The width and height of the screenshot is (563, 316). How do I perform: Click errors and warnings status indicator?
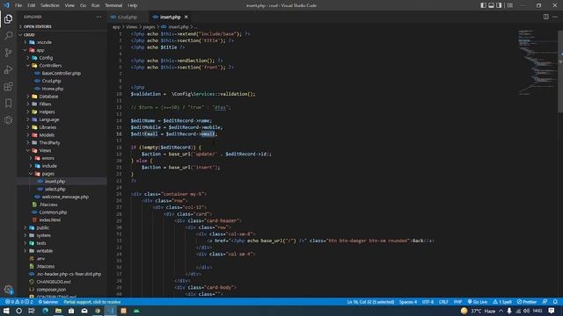19,302
